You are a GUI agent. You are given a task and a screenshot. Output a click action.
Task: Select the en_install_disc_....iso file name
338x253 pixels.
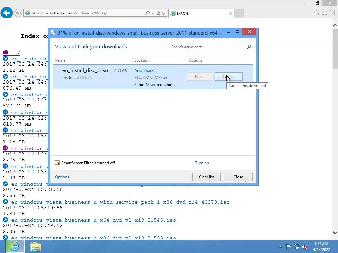[x=85, y=70]
